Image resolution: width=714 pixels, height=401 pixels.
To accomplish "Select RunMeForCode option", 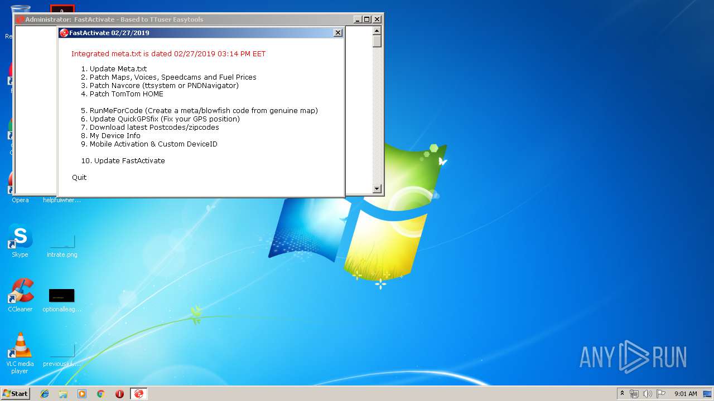I will [199, 111].
